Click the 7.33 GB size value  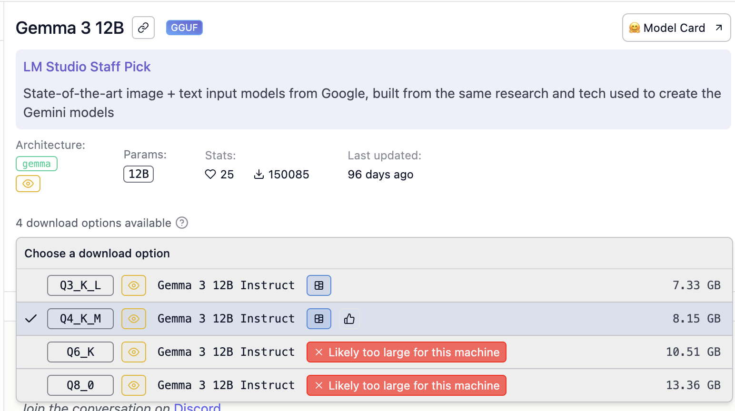[x=696, y=285]
